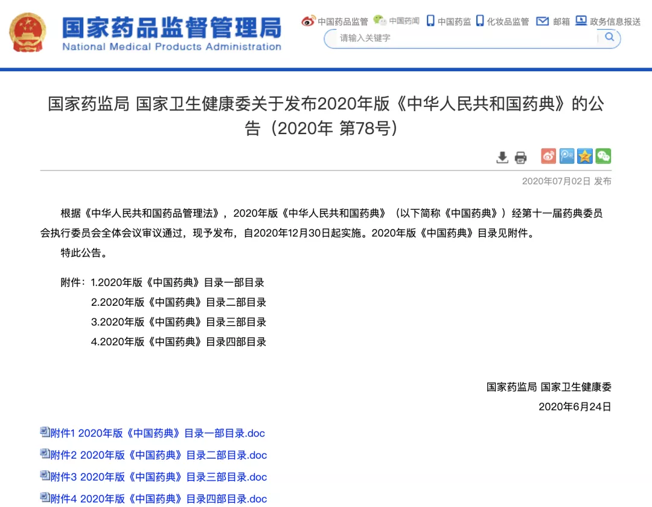Click signature 国家药监局 国家卫生健康委
Viewport: 652px width, 507px height.
549,387
